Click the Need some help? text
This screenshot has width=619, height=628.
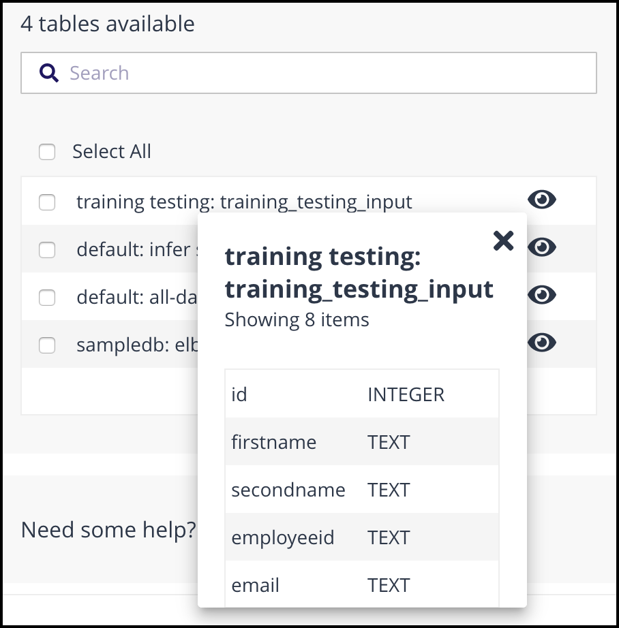(x=108, y=531)
